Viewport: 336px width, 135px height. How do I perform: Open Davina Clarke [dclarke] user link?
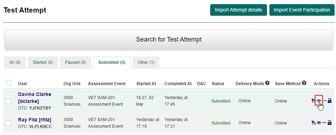tap(34, 97)
